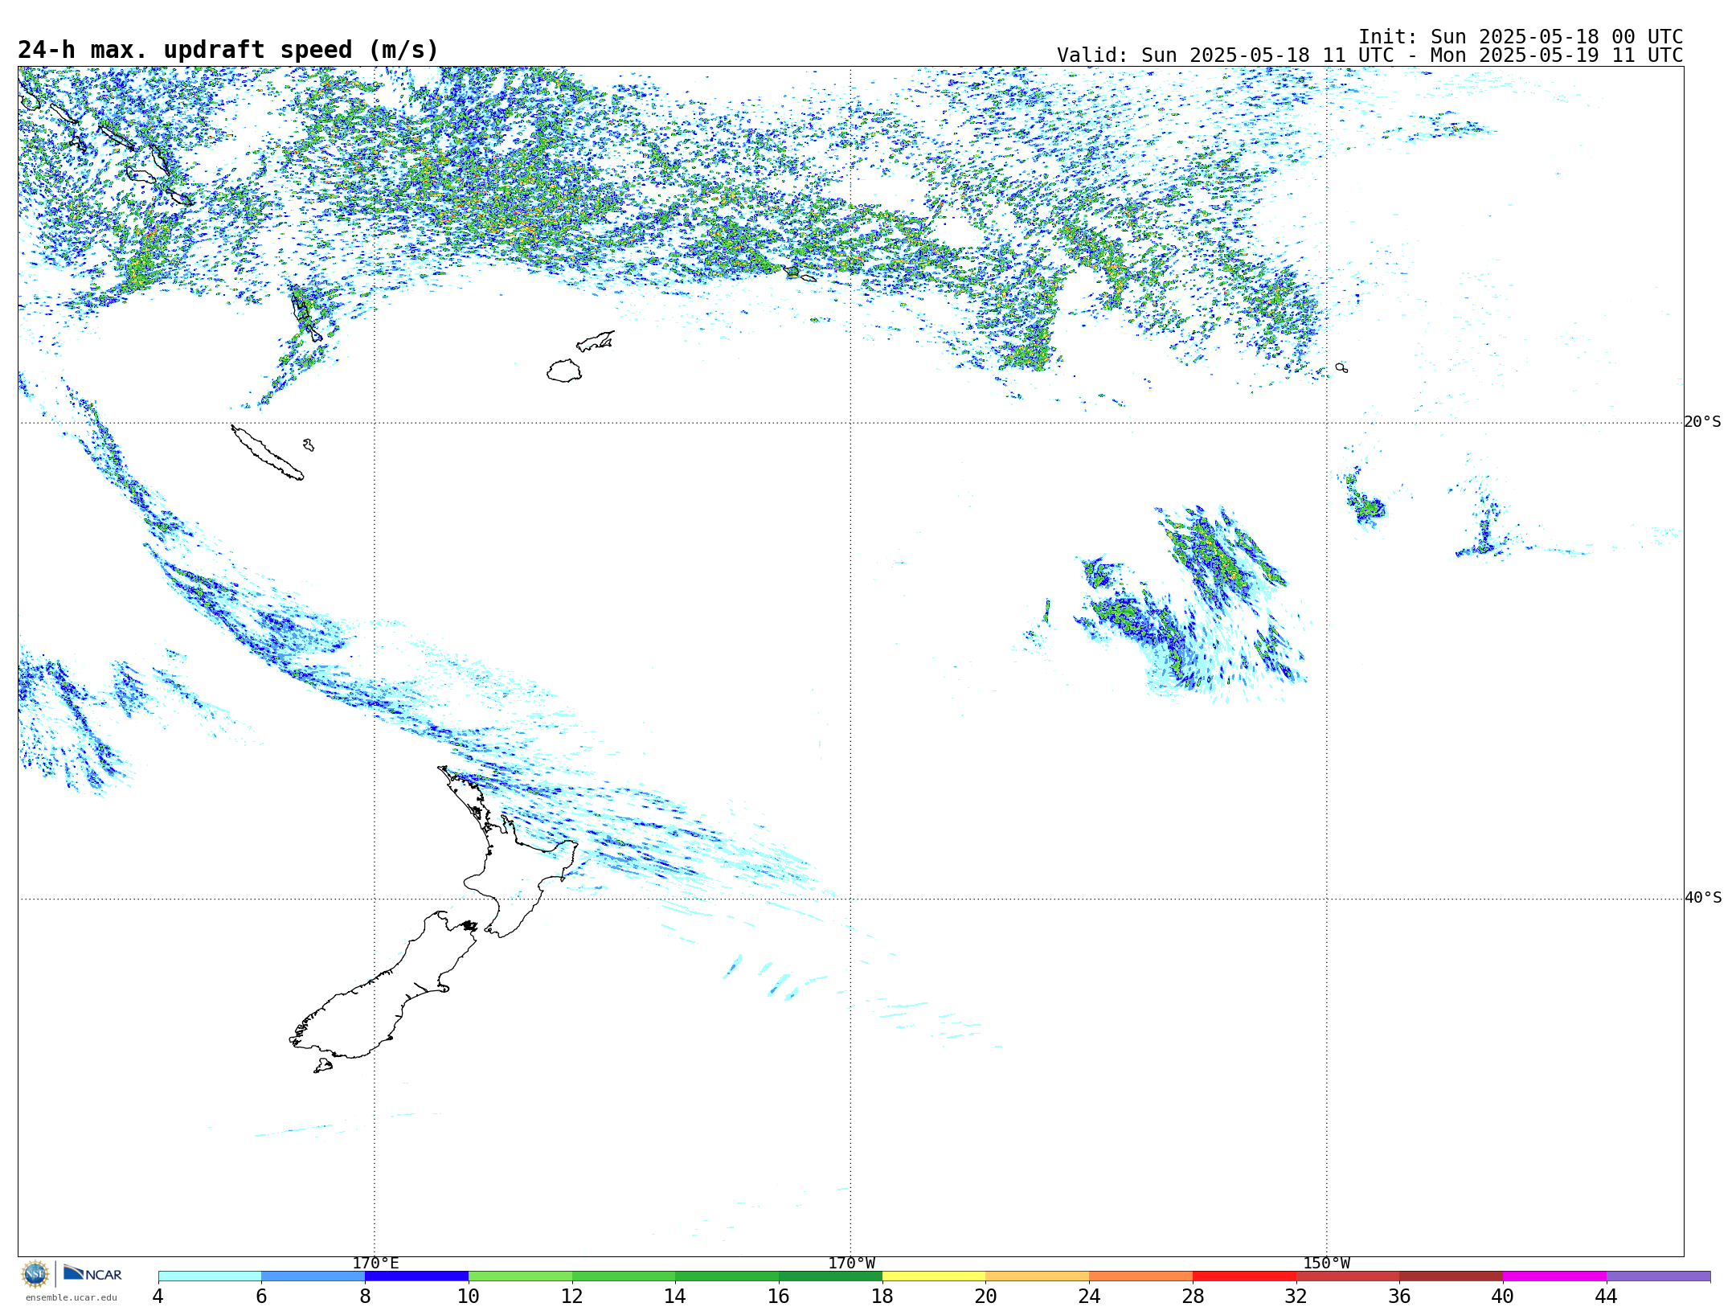Click the 170°E longitude label
This screenshot has height=1307, width=1736.
(x=375, y=1263)
